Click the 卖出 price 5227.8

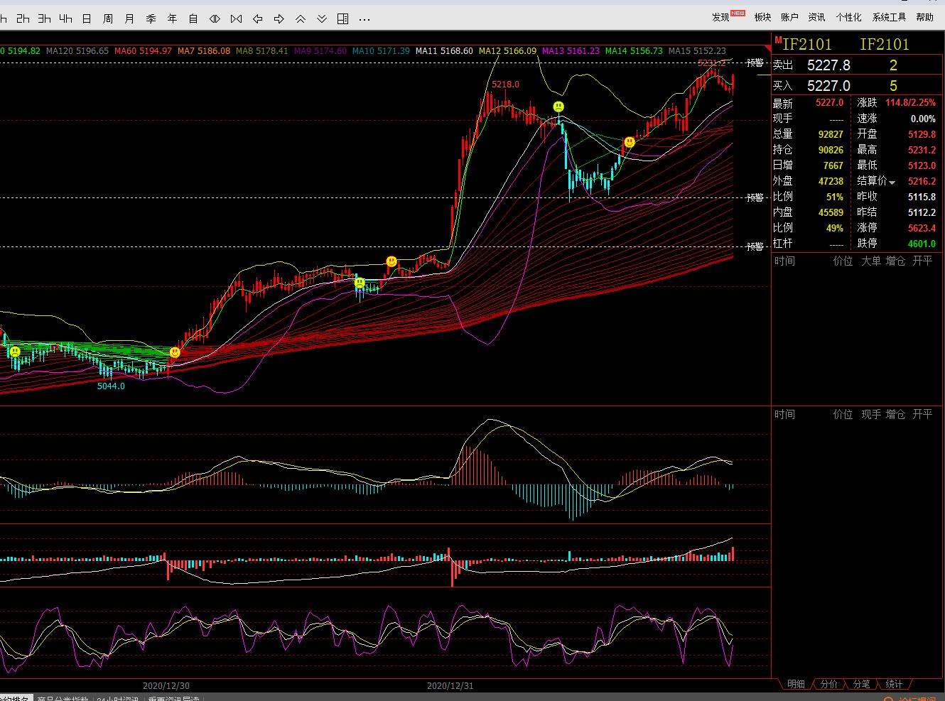tap(828, 65)
